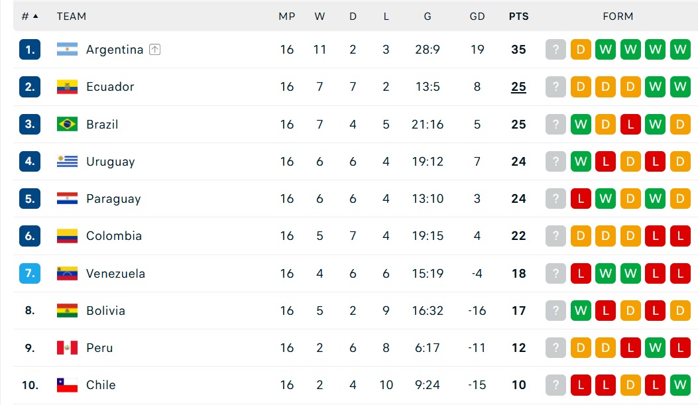Click the GD column header
698x405 pixels.
(477, 17)
